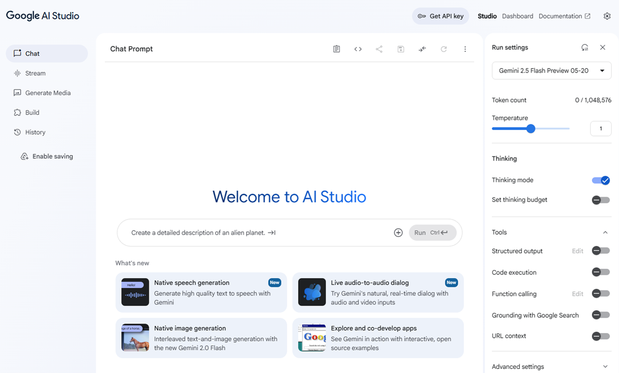This screenshot has height=373, width=619.
Task: Click the Google AI Studio logo
Action: point(43,16)
